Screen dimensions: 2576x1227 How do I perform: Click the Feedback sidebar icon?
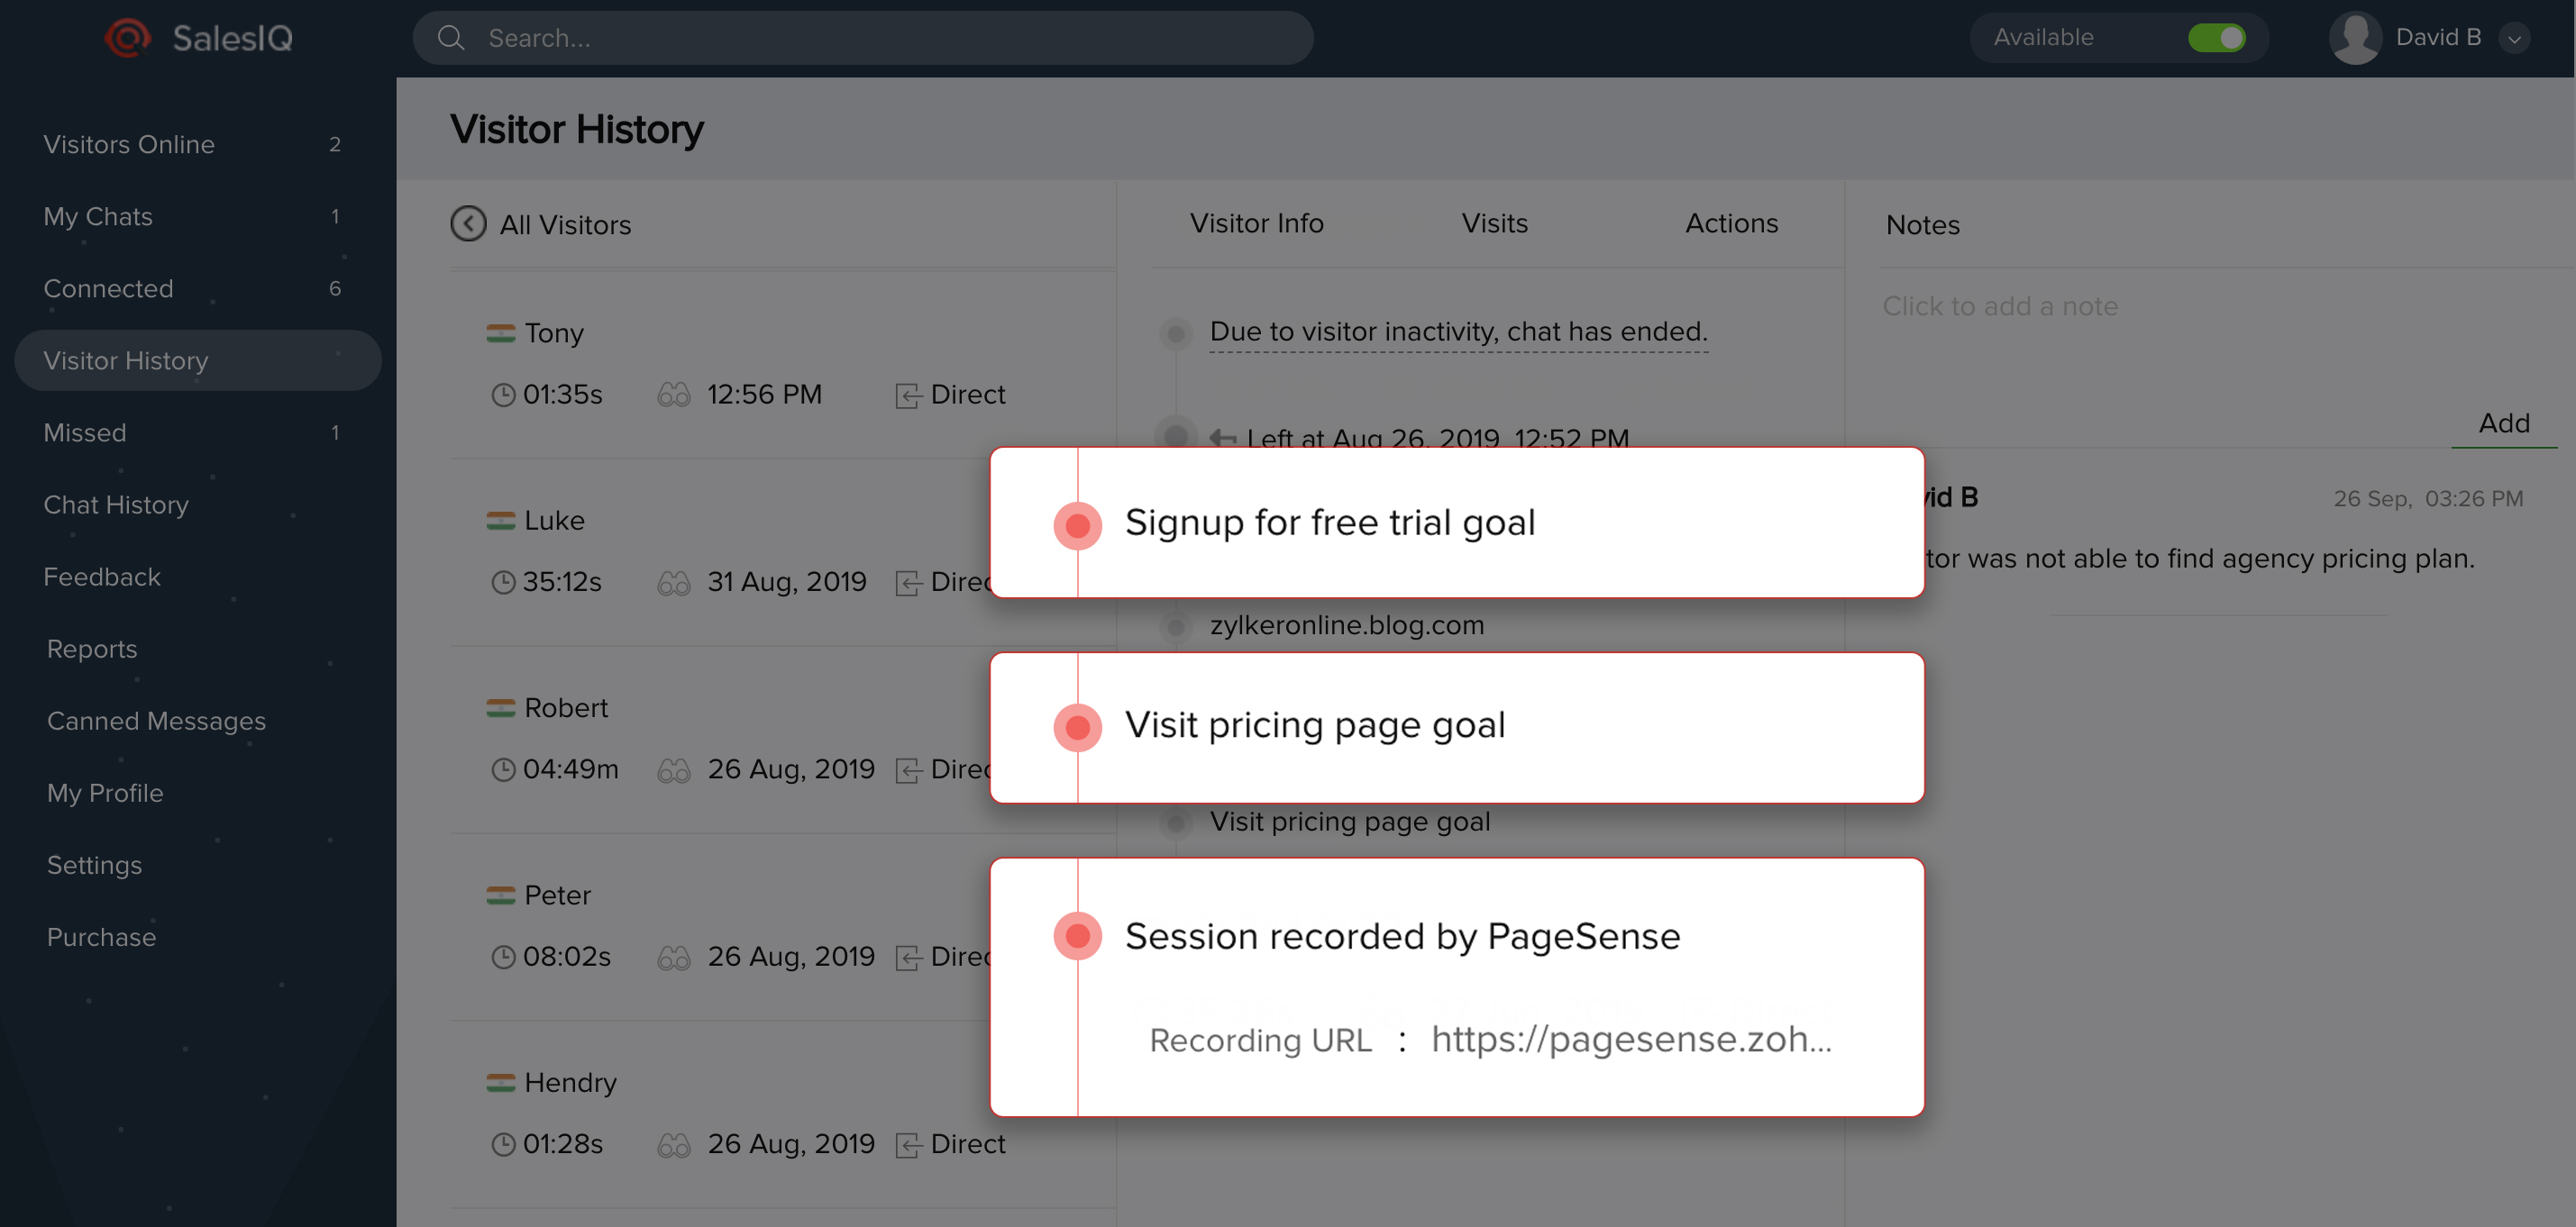pos(100,575)
